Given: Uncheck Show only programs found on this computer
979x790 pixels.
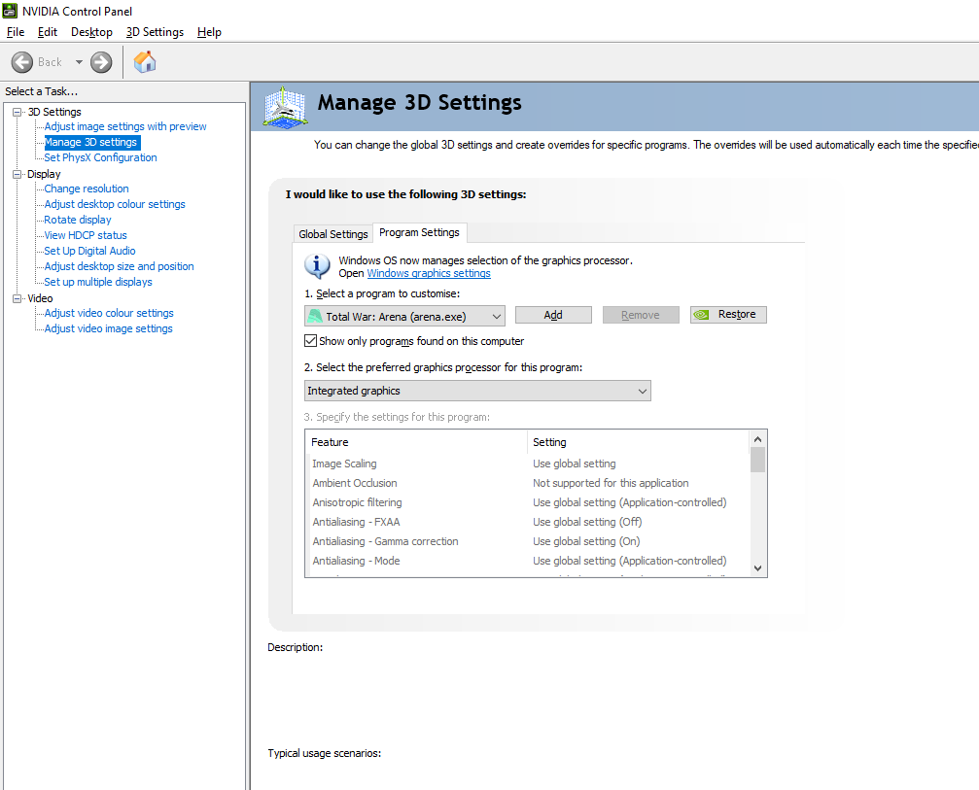Looking at the screenshot, I should pyautogui.click(x=311, y=341).
